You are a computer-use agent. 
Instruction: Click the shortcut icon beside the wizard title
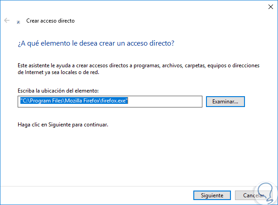[18, 21]
